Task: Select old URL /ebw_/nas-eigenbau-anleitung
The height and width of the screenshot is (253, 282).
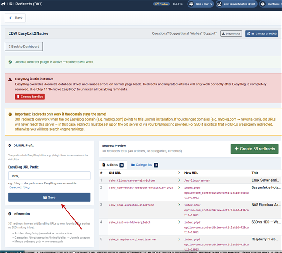Action: (132, 205)
